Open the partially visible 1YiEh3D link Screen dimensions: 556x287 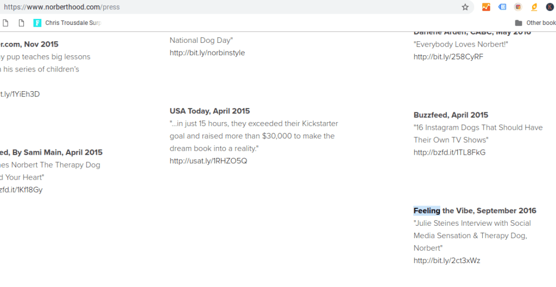20,94
